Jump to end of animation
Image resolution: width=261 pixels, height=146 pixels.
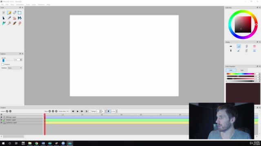(x=82, y=112)
